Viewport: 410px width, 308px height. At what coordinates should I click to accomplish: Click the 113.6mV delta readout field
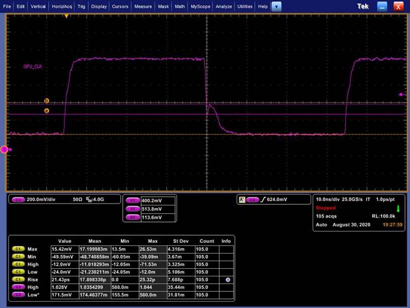tap(158, 218)
